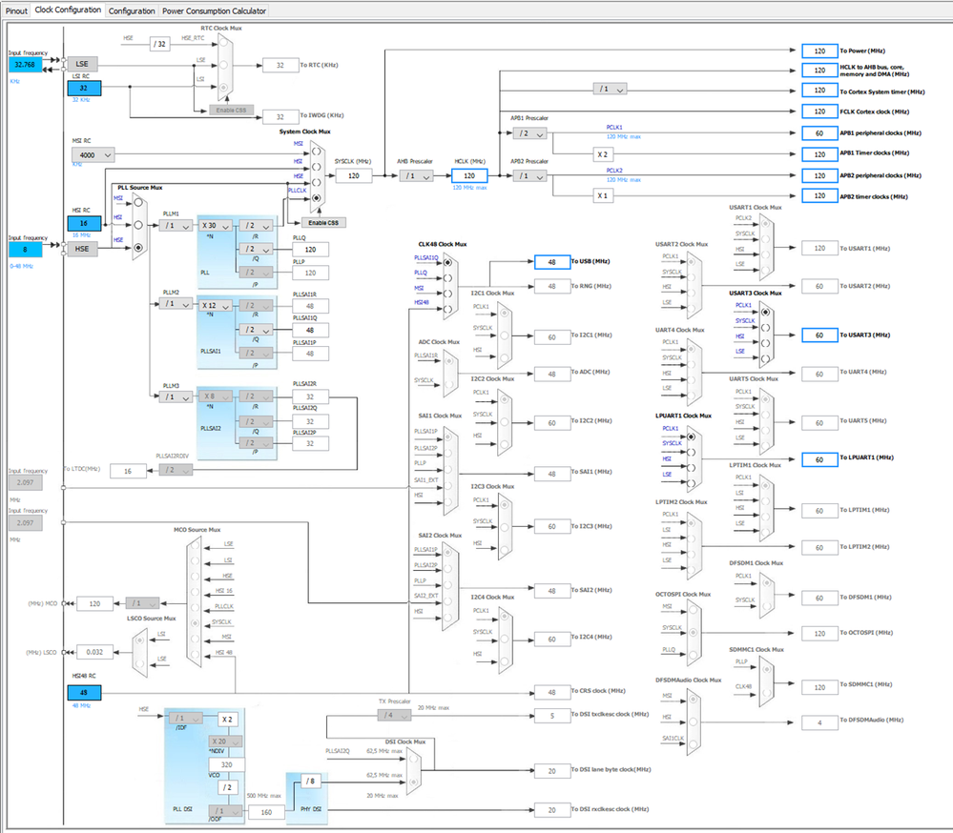This screenshot has height=833, width=953.
Task: Select SYSCLK on USART3 Clock Mux
Action: [765, 327]
